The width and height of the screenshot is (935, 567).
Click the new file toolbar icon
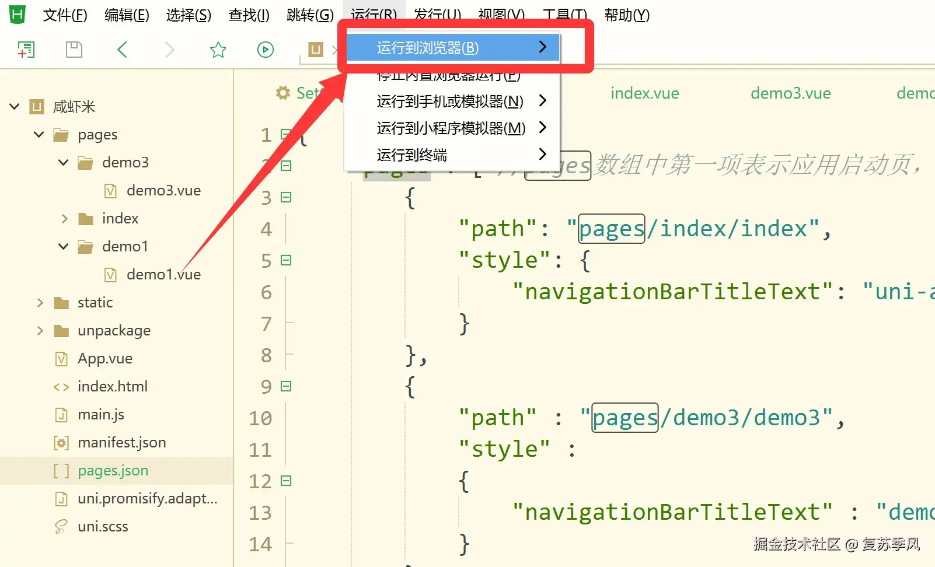pos(26,50)
